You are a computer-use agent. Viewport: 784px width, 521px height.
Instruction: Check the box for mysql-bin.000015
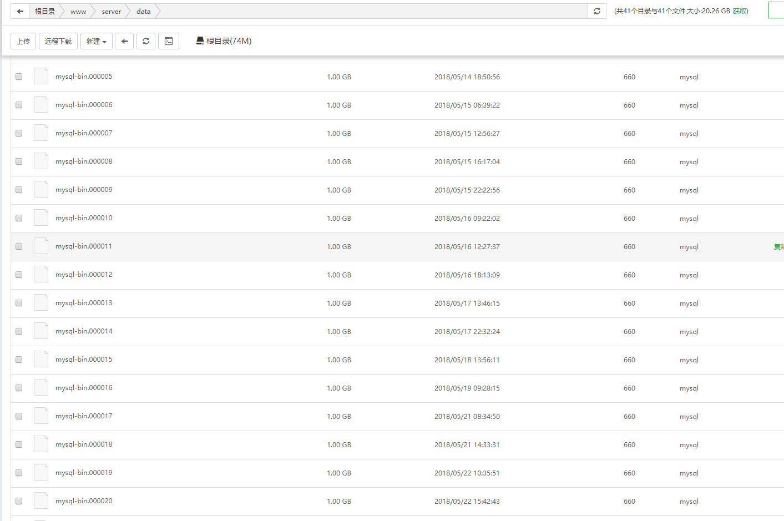click(19, 360)
